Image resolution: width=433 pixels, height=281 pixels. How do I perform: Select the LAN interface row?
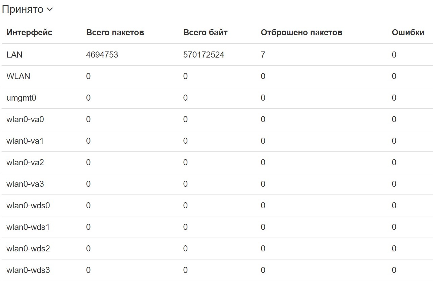(x=14, y=55)
